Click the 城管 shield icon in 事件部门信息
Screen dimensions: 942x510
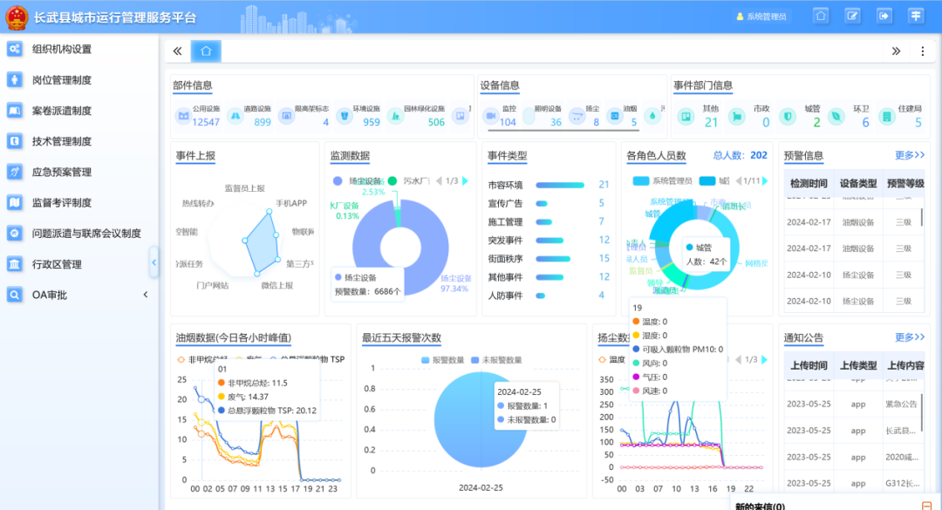point(788,116)
